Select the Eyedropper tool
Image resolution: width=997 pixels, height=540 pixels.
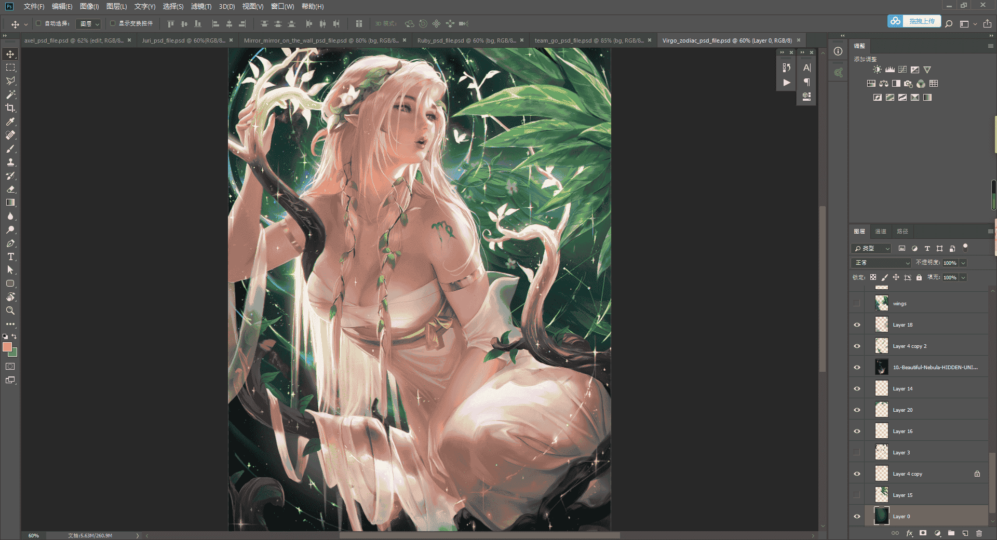pyautogui.click(x=10, y=122)
